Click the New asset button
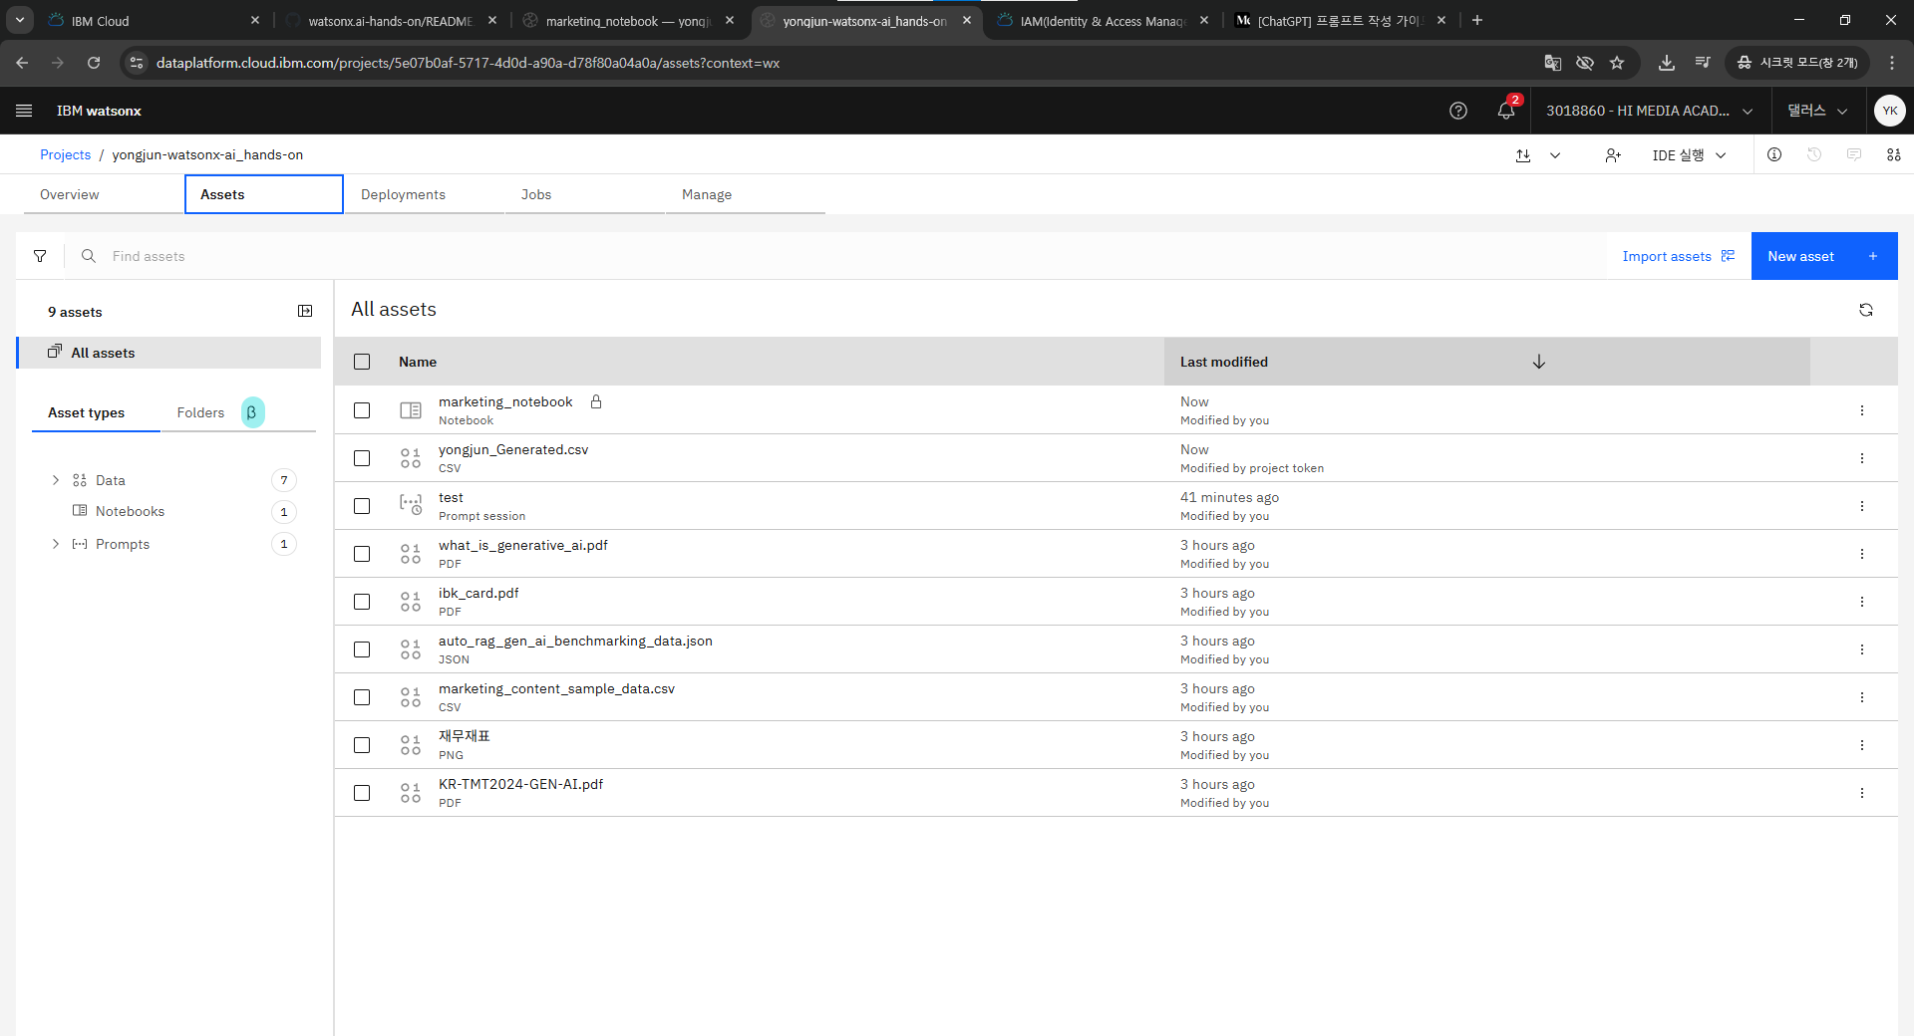The image size is (1914, 1036). (1824, 256)
